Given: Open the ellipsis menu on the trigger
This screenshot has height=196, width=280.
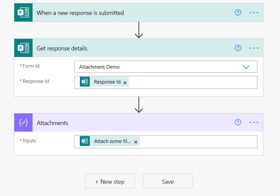Looking at the screenshot, I should [254, 12].
